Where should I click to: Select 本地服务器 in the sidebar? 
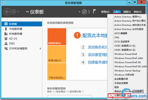pyautogui.click(x=22, y=29)
